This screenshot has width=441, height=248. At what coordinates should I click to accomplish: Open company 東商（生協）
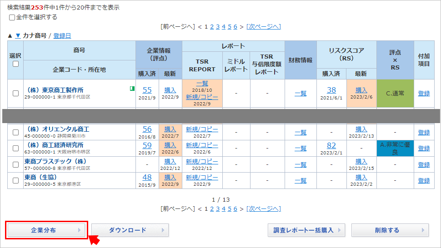tap(41, 178)
